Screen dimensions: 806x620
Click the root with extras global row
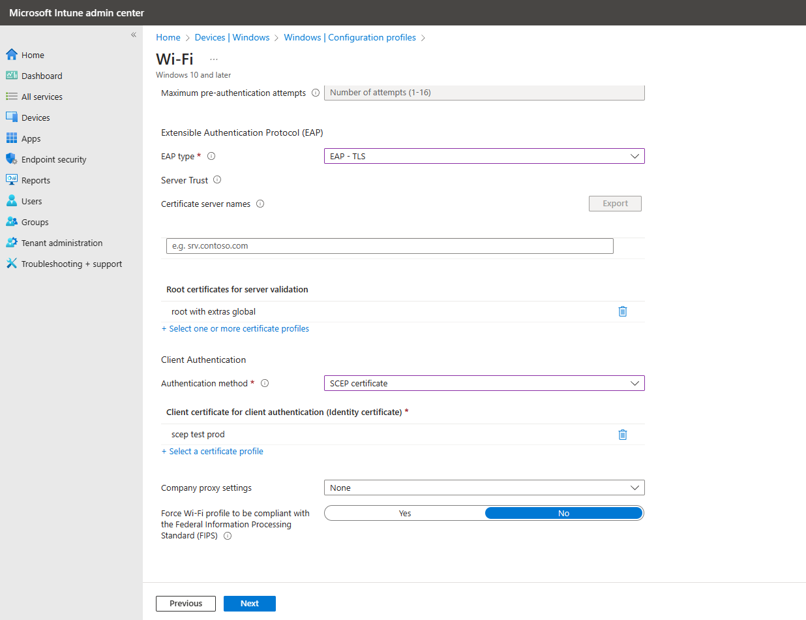403,312
